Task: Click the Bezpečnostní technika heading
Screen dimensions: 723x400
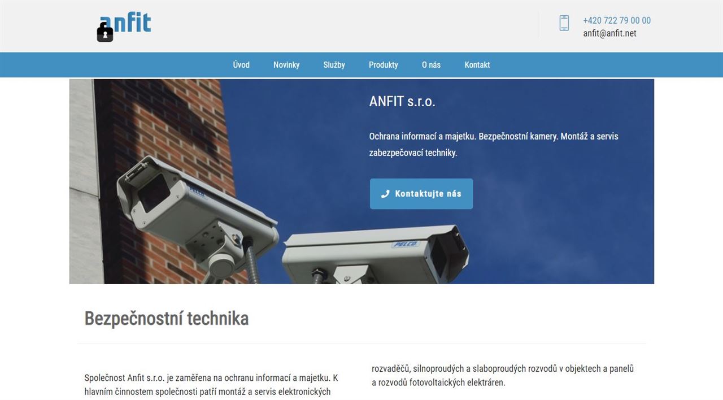Action: point(167,319)
